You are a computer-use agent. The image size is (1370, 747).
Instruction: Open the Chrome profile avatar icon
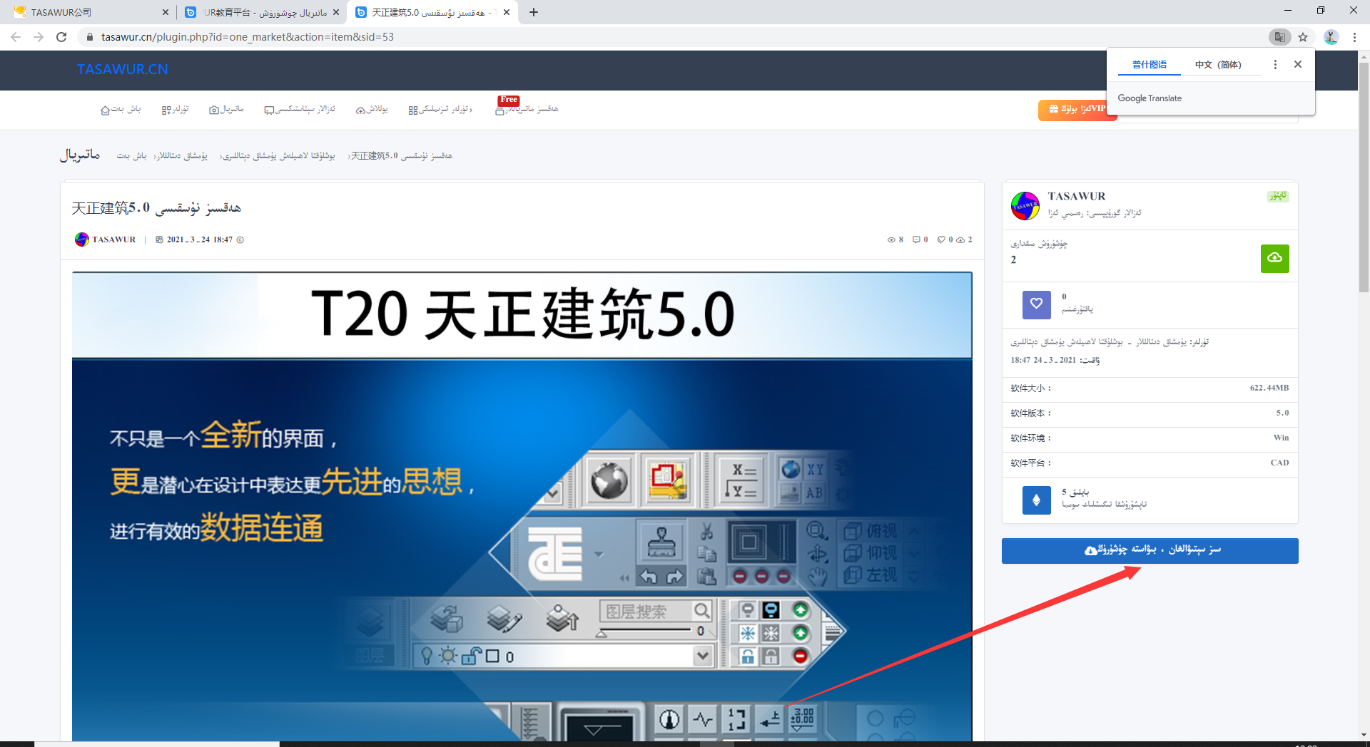pyautogui.click(x=1331, y=37)
